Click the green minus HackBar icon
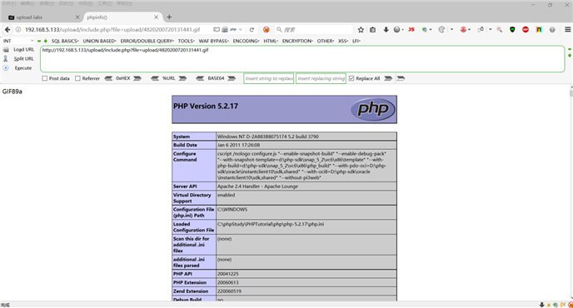This screenshot has height=308, width=573. 39,41
